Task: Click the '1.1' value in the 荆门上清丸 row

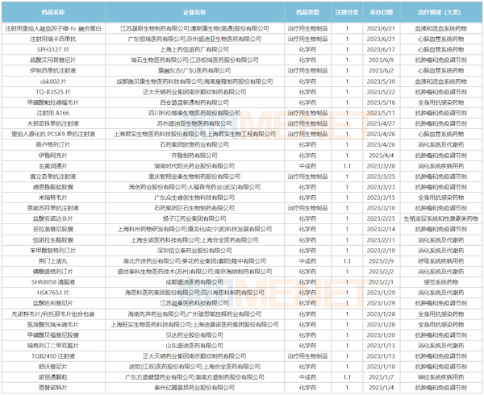Action: click(x=347, y=261)
